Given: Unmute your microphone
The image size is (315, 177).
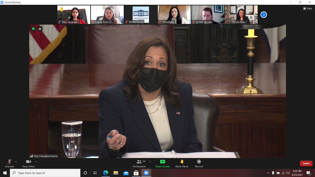Looking at the screenshot, I should (x=9, y=163).
